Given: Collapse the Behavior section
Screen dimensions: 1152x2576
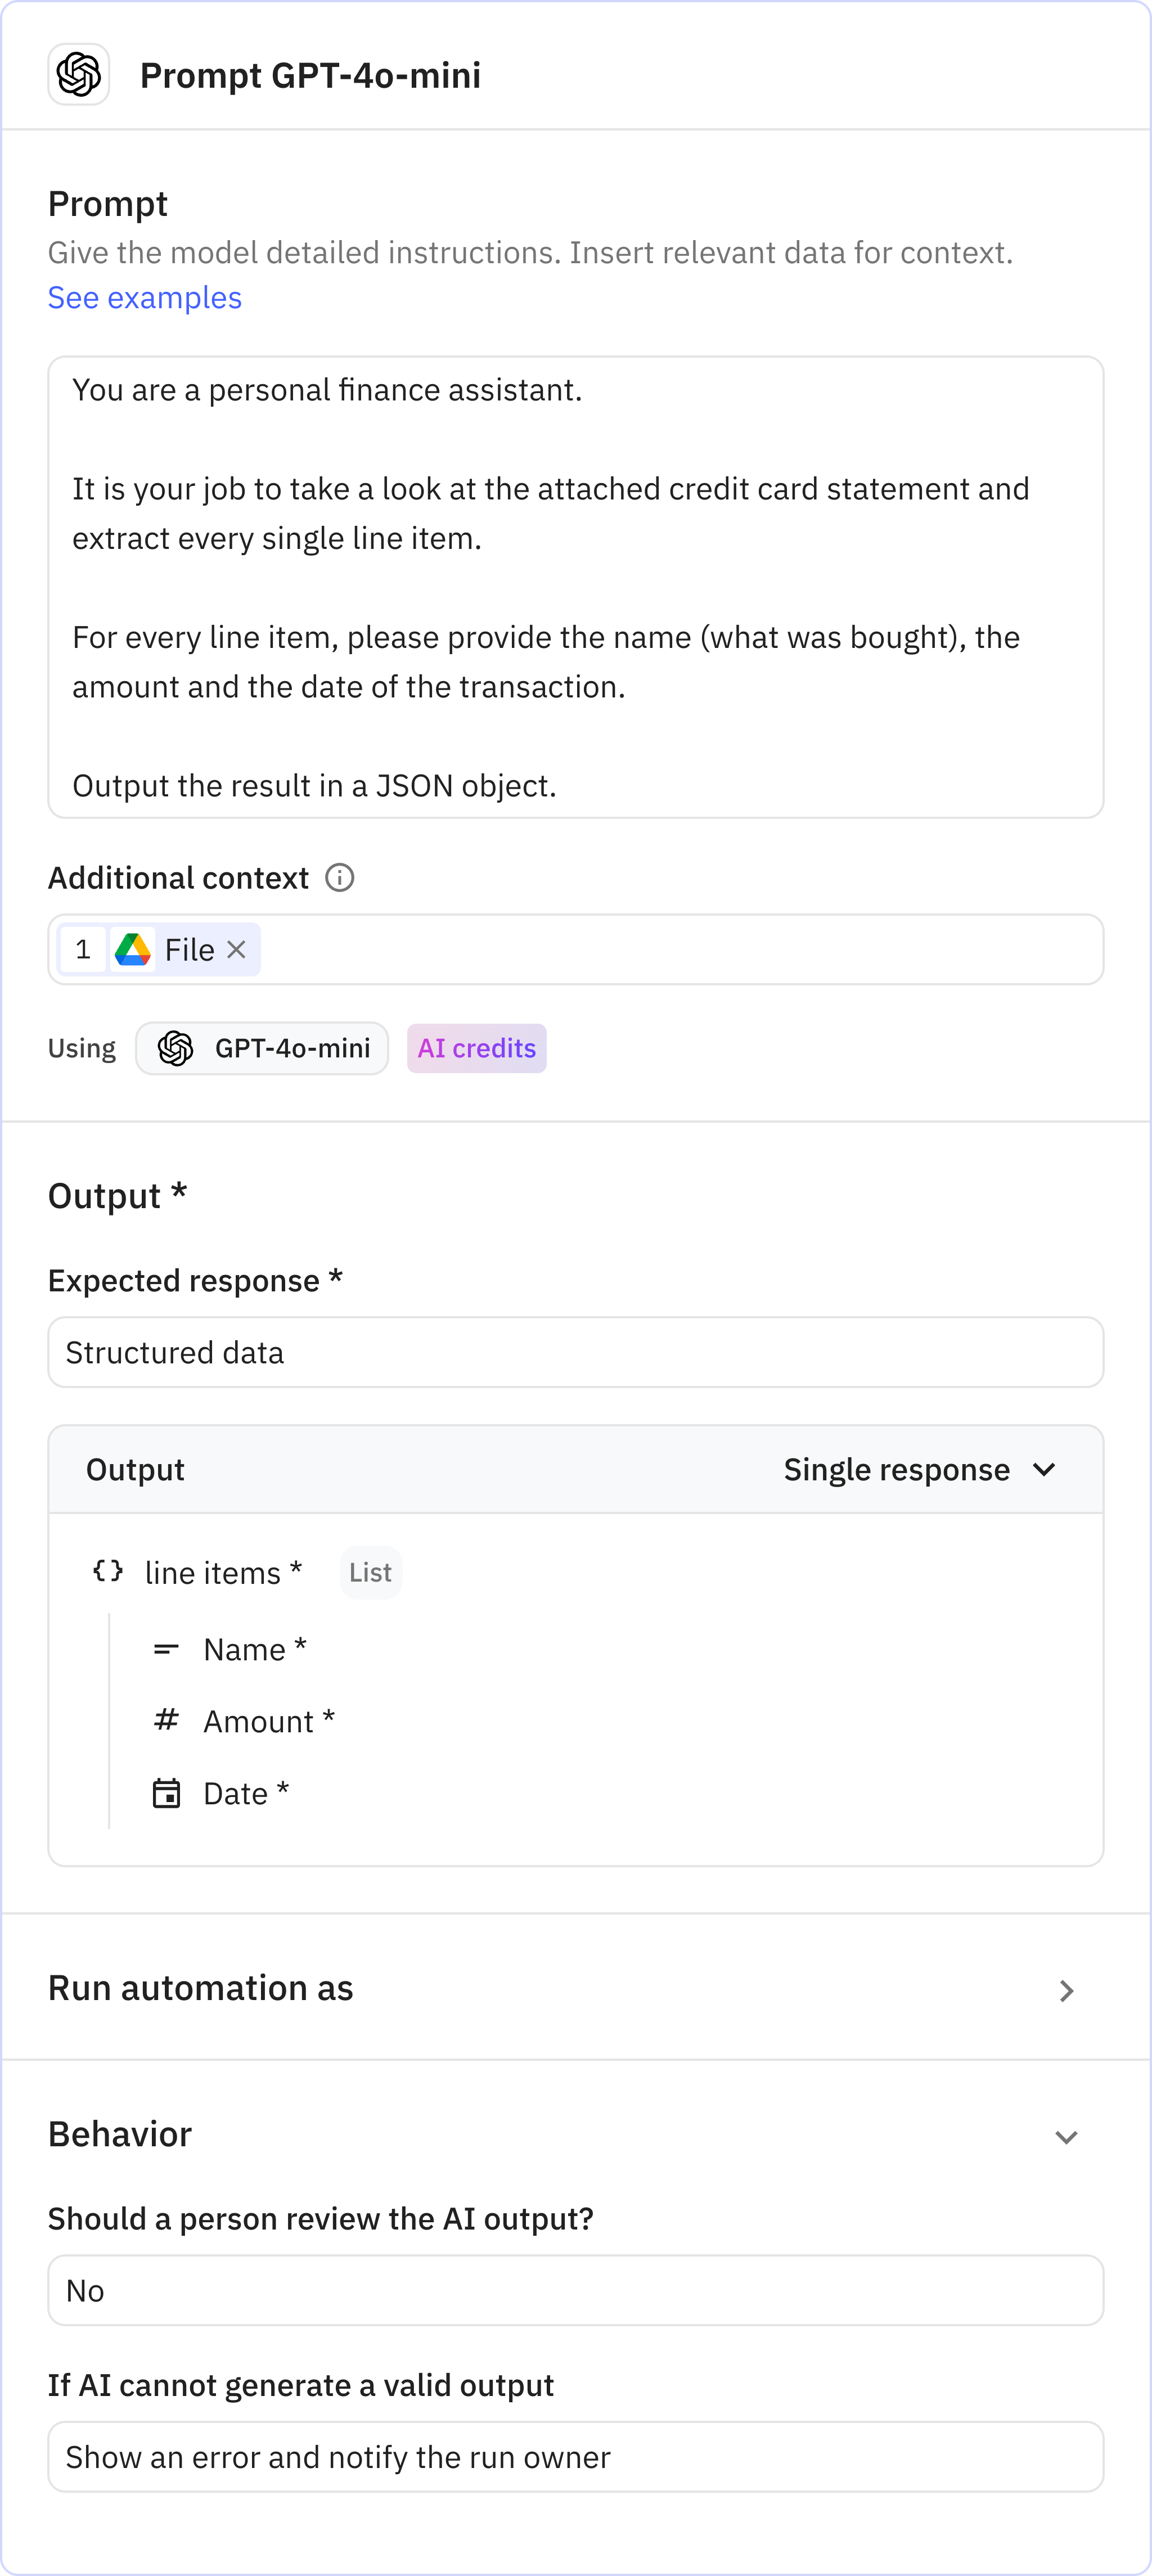Looking at the screenshot, I should pos(1066,2136).
